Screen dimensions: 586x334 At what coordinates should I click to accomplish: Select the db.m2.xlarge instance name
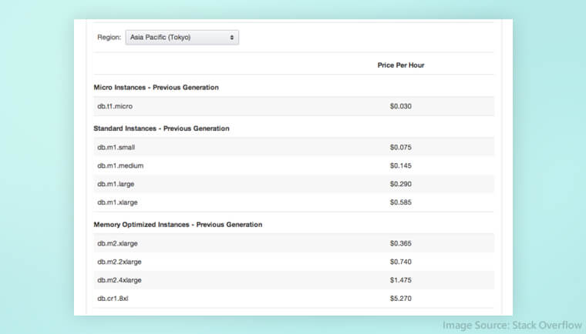118,243
